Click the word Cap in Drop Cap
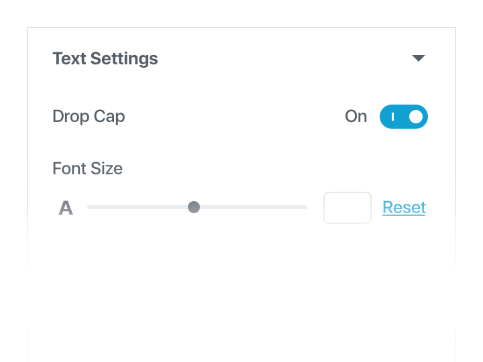 tap(109, 116)
